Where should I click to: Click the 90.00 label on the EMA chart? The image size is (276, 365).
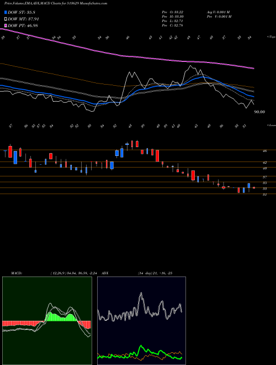coord(259,112)
